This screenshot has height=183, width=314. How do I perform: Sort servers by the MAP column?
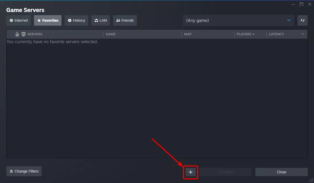(188, 34)
